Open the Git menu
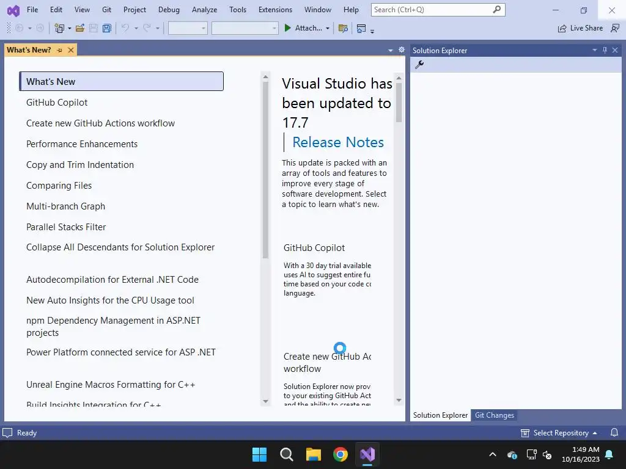This screenshot has width=626, height=469. pyautogui.click(x=106, y=10)
